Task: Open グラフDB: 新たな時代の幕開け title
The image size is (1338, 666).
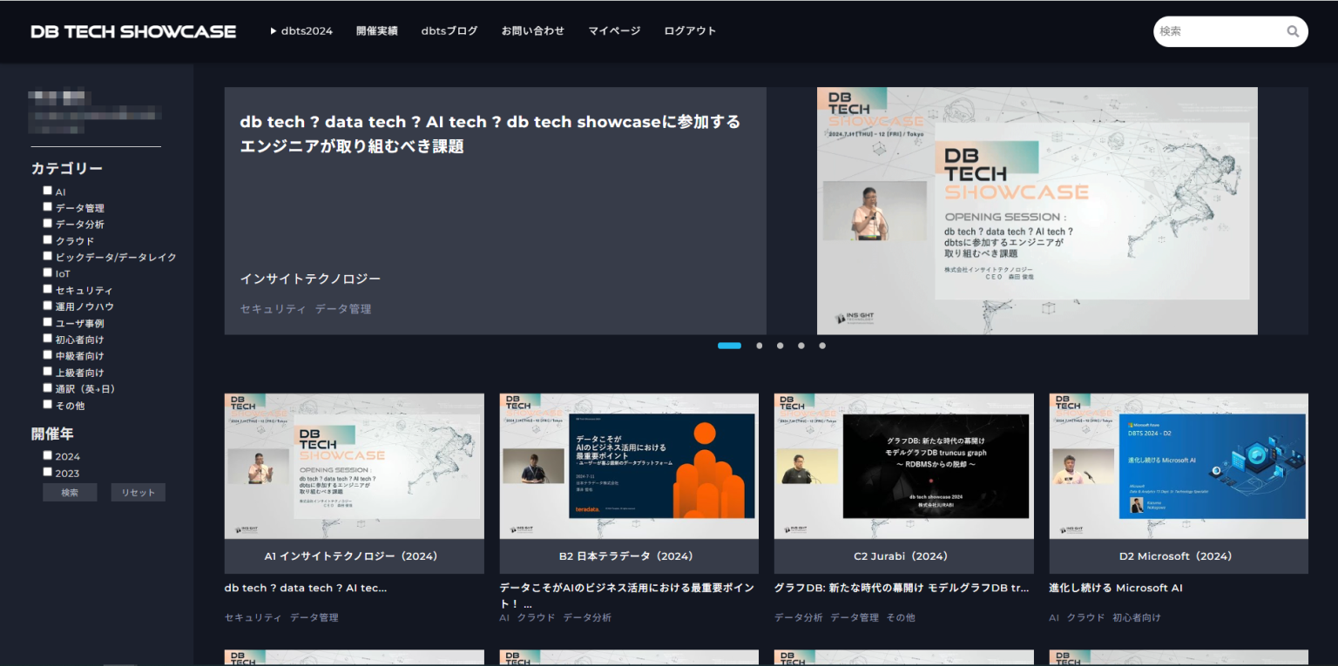Action: pyautogui.click(x=902, y=589)
